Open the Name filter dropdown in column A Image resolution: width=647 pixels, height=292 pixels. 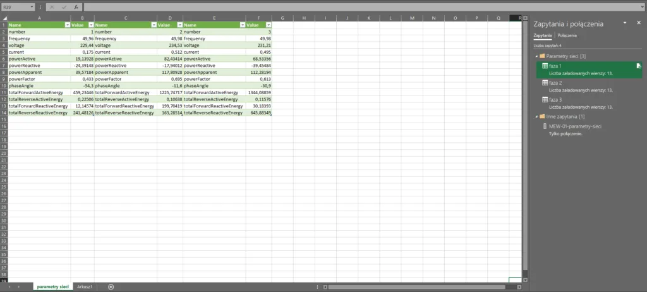[x=68, y=25]
